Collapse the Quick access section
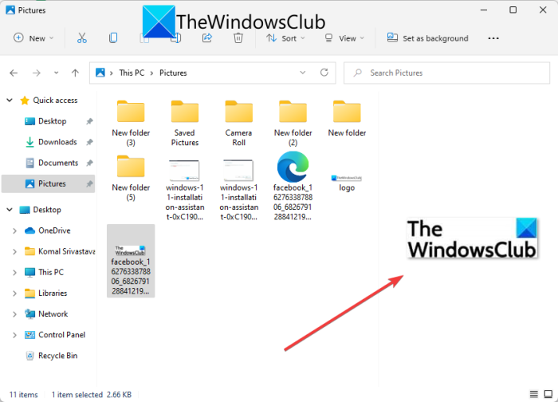This screenshot has height=402, width=558. pos(10,100)
